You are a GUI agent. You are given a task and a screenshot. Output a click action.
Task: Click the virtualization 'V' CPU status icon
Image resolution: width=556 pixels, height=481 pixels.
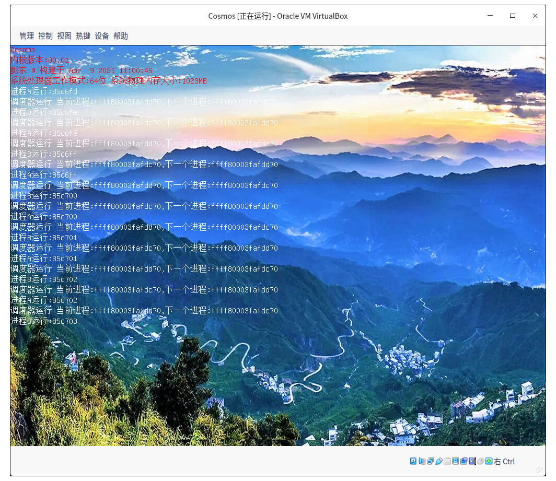click(472, 461)
